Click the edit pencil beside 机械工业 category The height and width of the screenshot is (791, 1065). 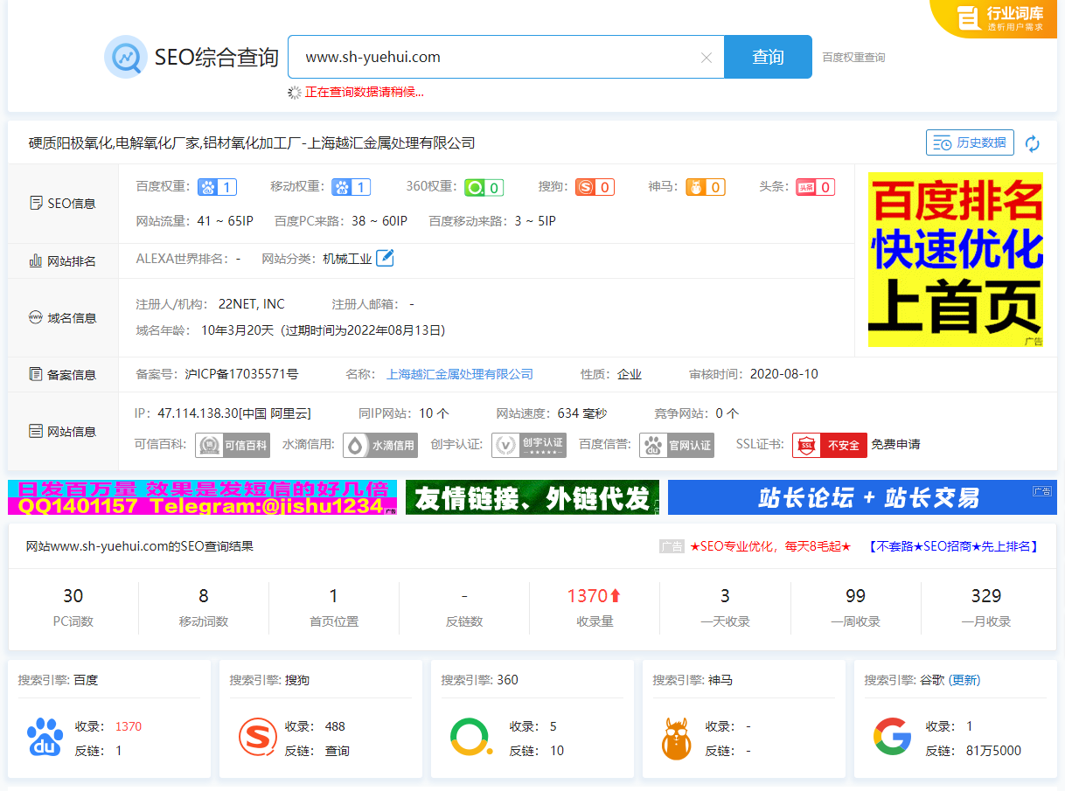[383, 257]
